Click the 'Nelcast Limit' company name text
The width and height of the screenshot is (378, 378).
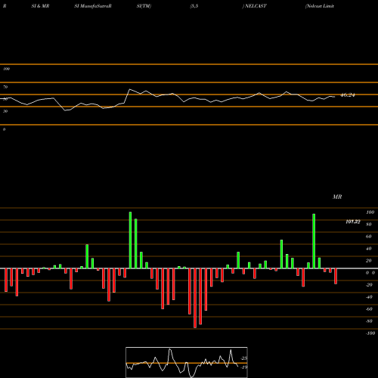tap(320, 6)
